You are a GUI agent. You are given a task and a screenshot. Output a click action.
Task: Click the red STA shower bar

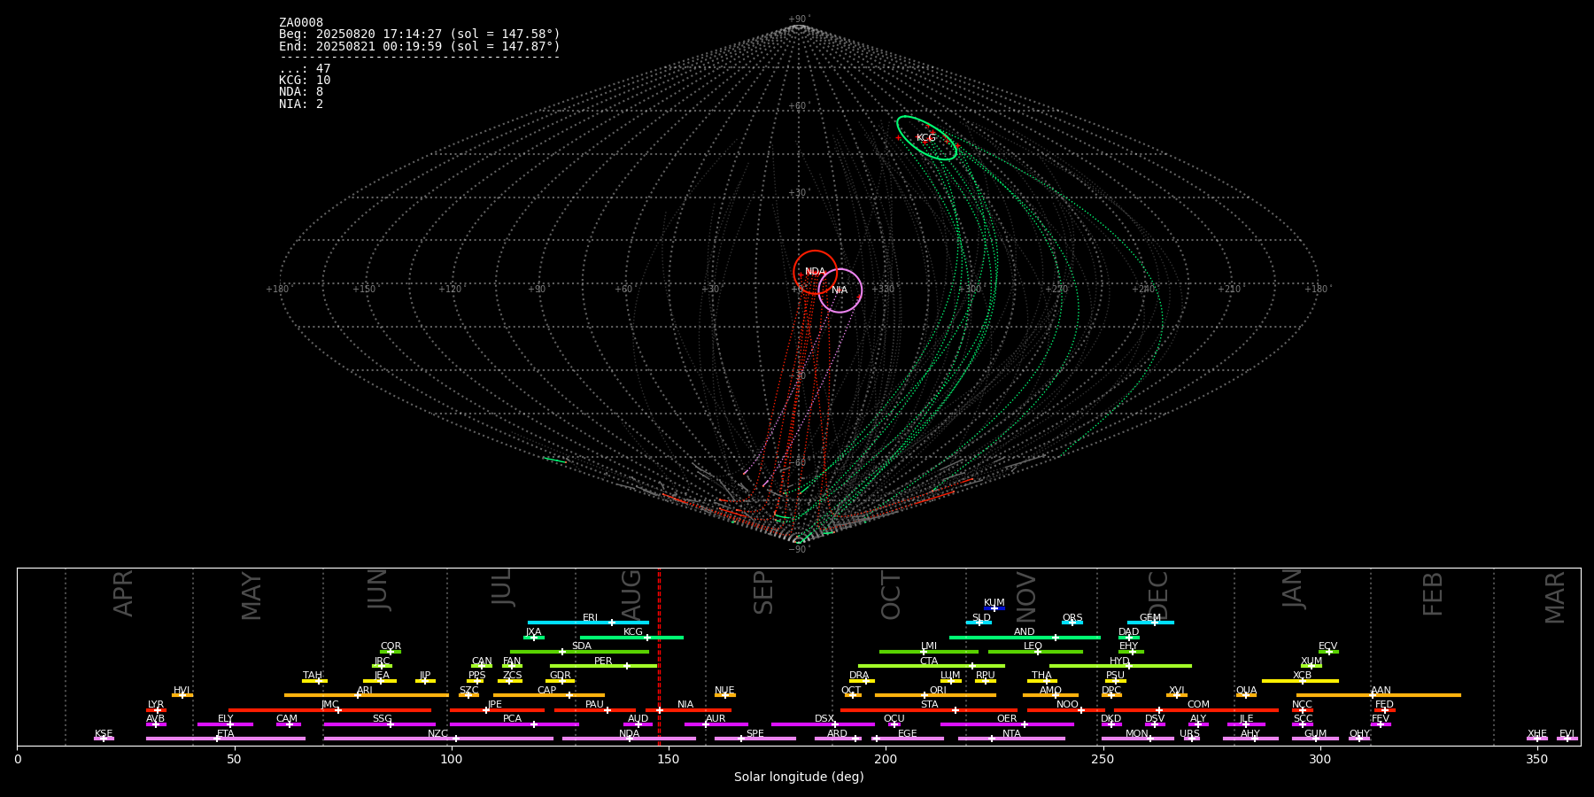(x=929, y=710)
